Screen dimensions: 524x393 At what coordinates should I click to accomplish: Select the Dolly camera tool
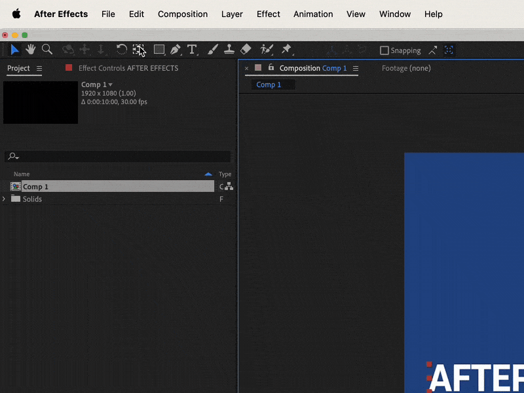(101, 50)
